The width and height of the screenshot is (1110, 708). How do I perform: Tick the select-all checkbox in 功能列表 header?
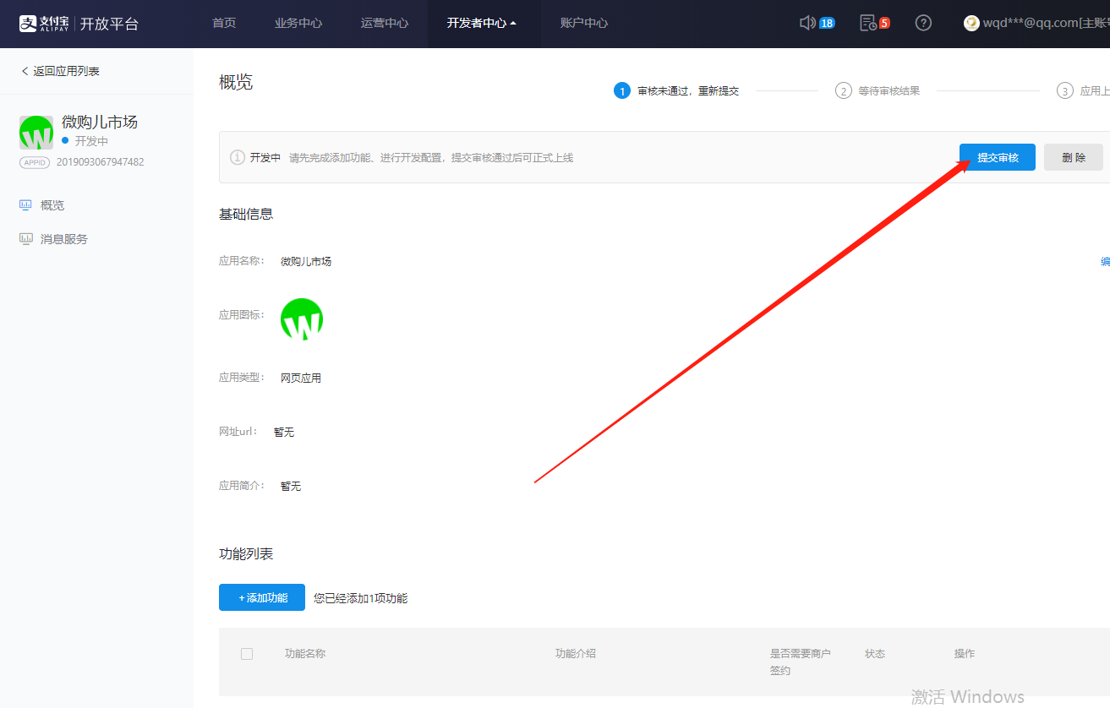click(247, 654)
